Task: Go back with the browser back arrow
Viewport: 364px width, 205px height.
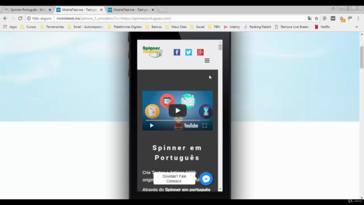Action: 5,18
